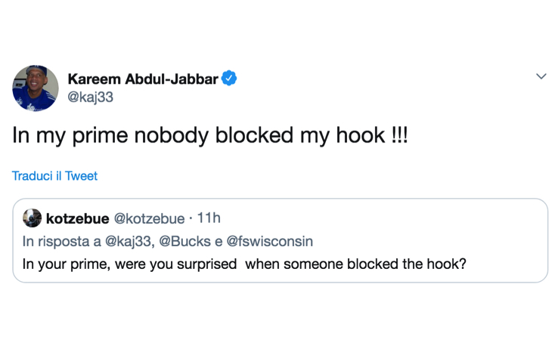This screenshot has height=349, width=558.
Task: Click Kareem Abdul-Jabbar's profile avatar
Action: coord(36,88)
